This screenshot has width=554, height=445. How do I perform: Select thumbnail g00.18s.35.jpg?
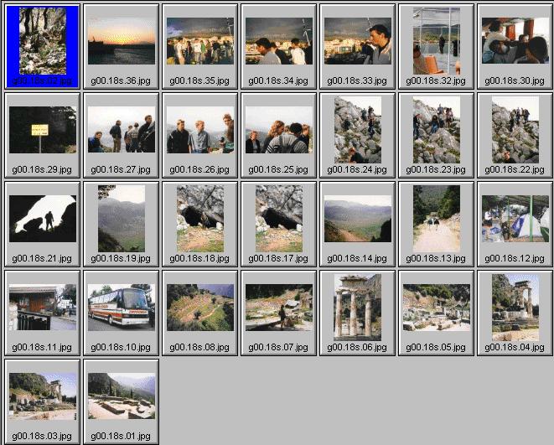coord(200,42)
